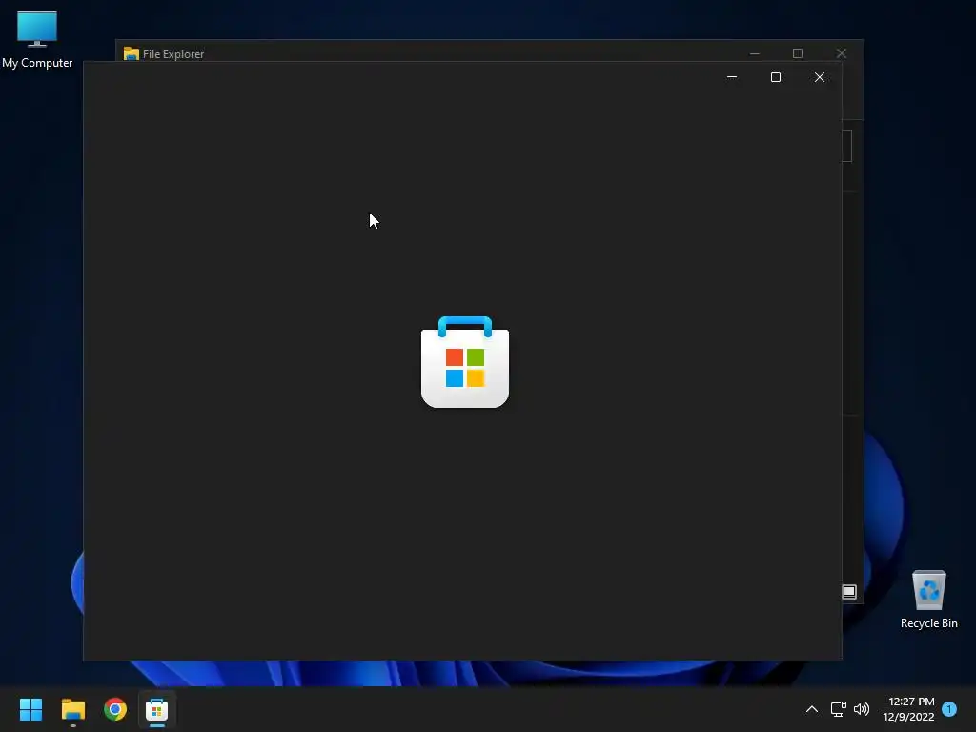Minimize the File Explorer window
Screen dimensions: 976x732
pyautogui.click(x=755, y=53)
